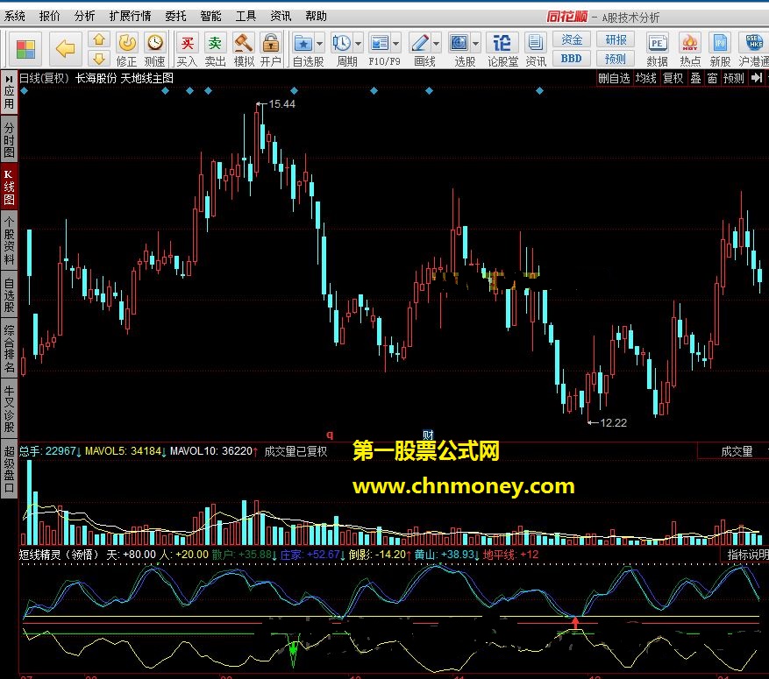Click the 长海股份 天地线主图 chart title
769x679 pixels.
pos(125,78)
